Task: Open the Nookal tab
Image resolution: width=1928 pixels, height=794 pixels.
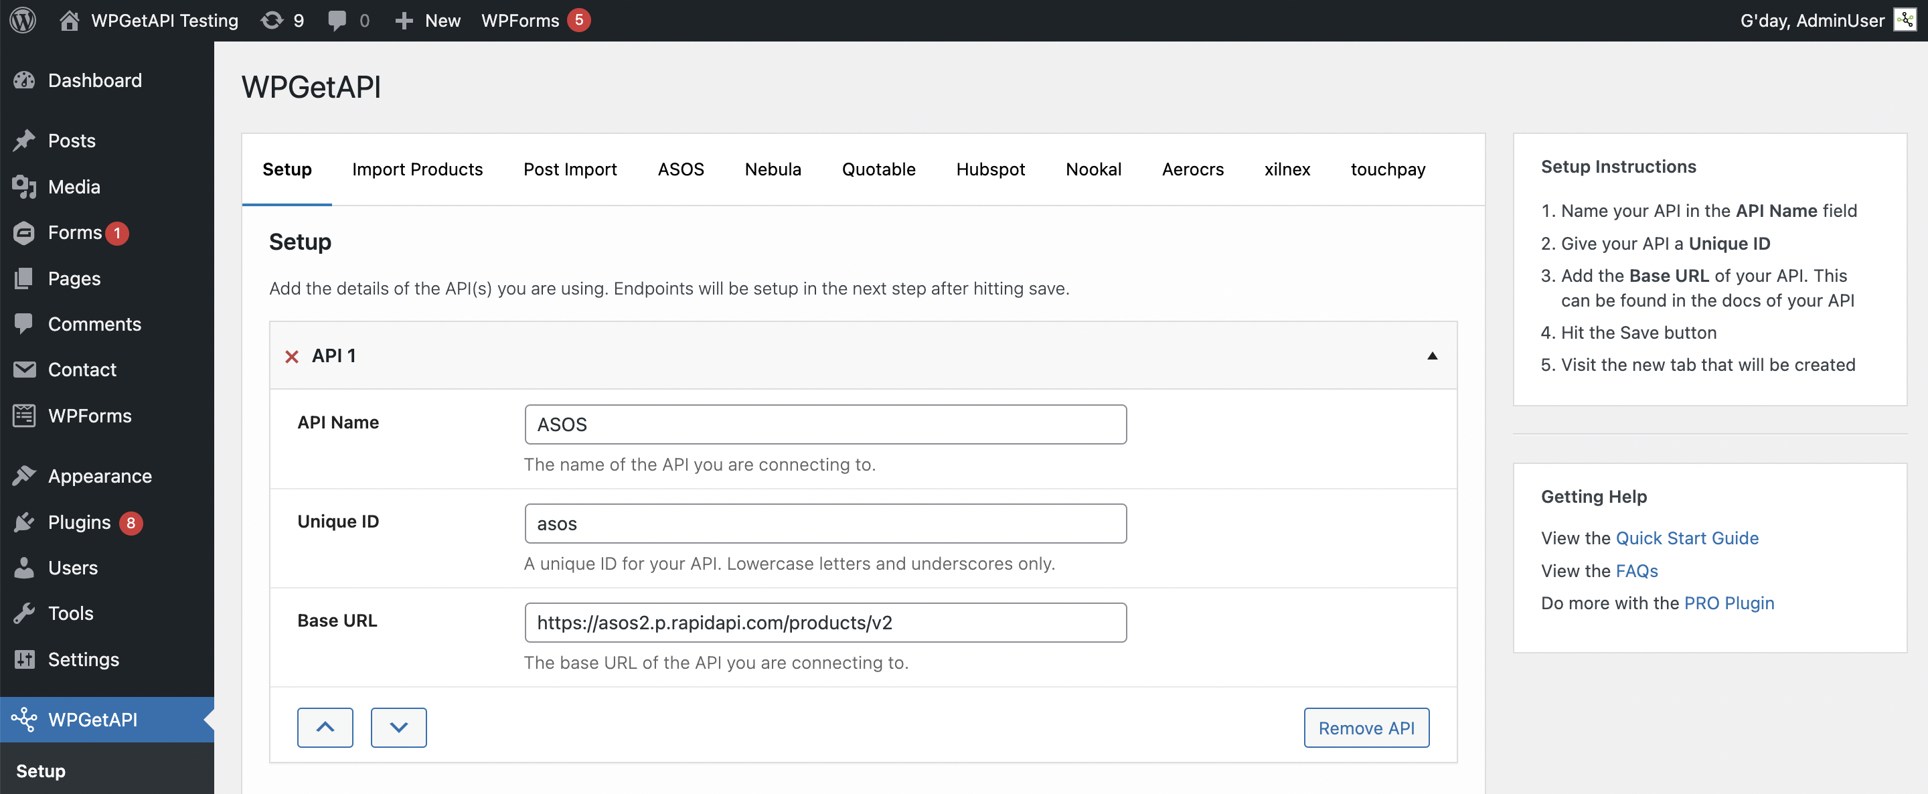Action: pos(1093,169)
